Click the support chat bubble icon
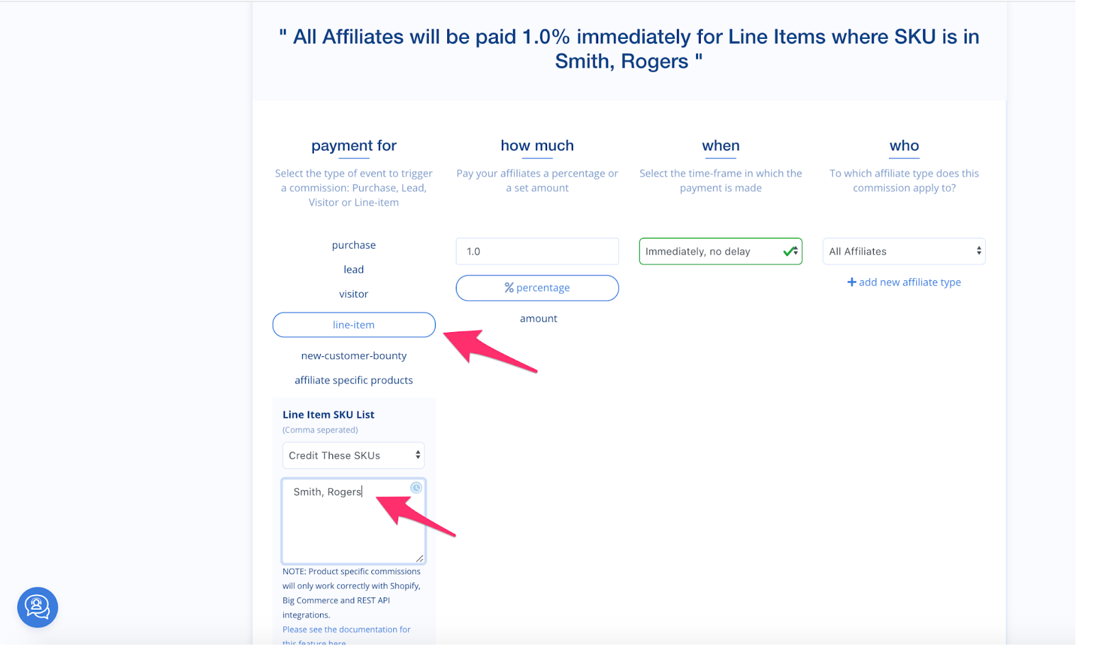This screenshot has width=1094, height=663. pyautogui.click(x=37, y=607)
